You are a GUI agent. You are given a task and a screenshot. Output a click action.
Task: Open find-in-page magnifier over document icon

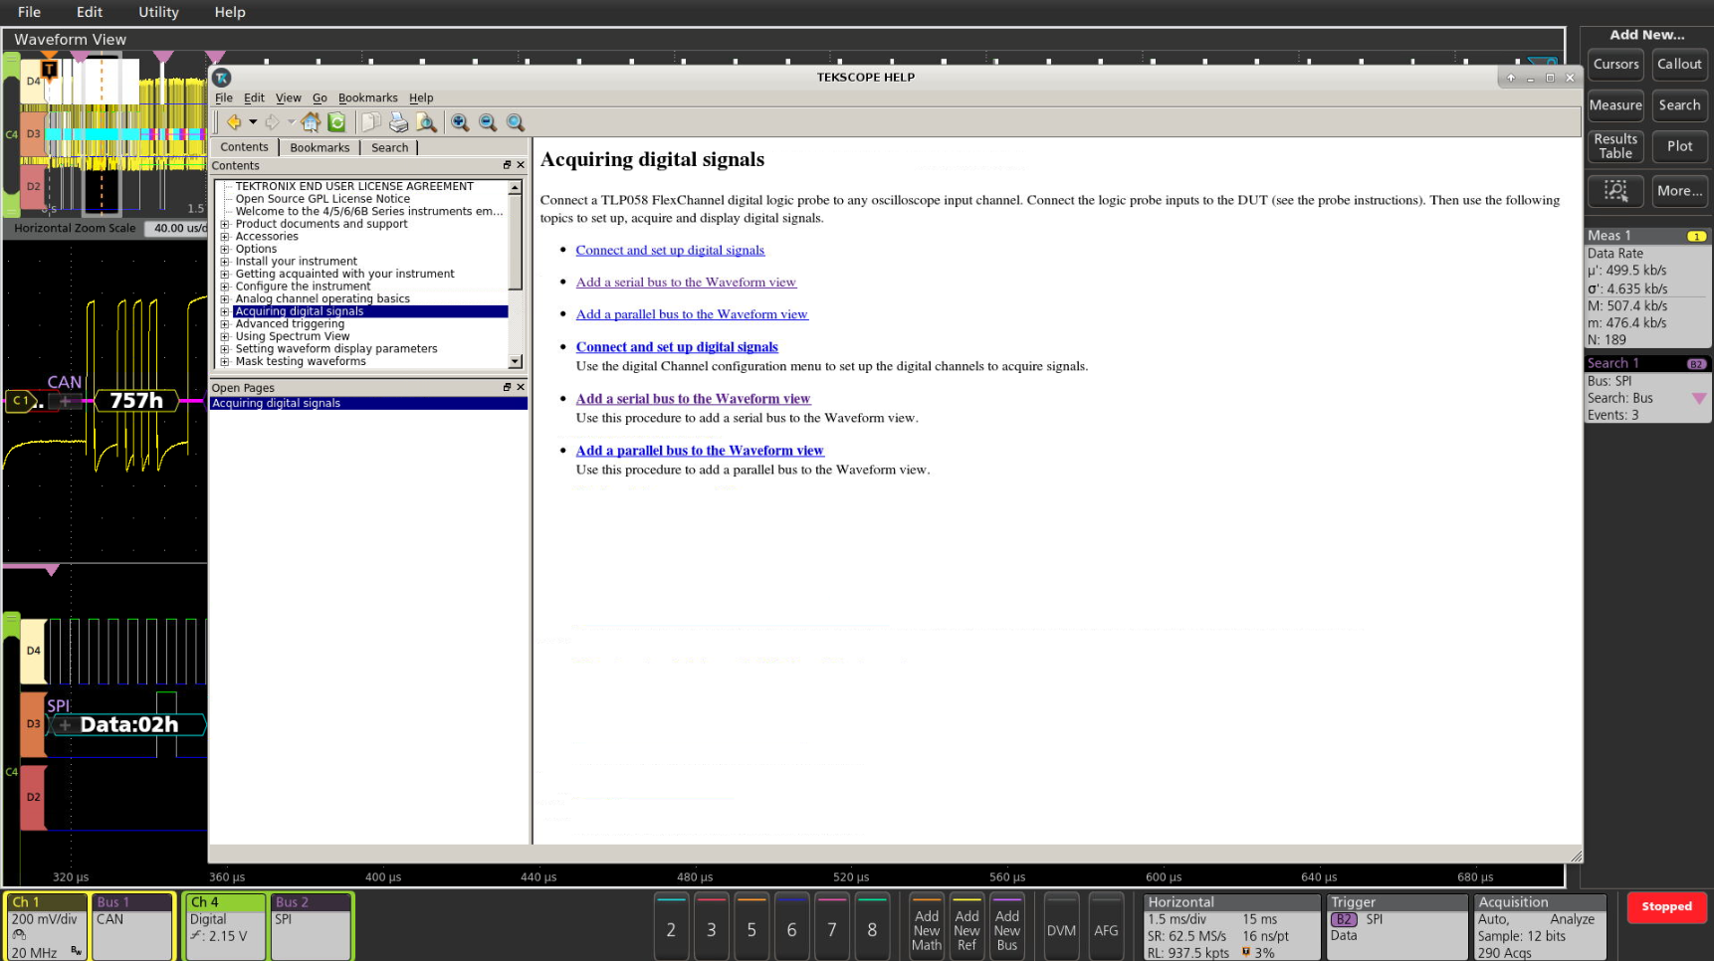[x=426, y=122]
